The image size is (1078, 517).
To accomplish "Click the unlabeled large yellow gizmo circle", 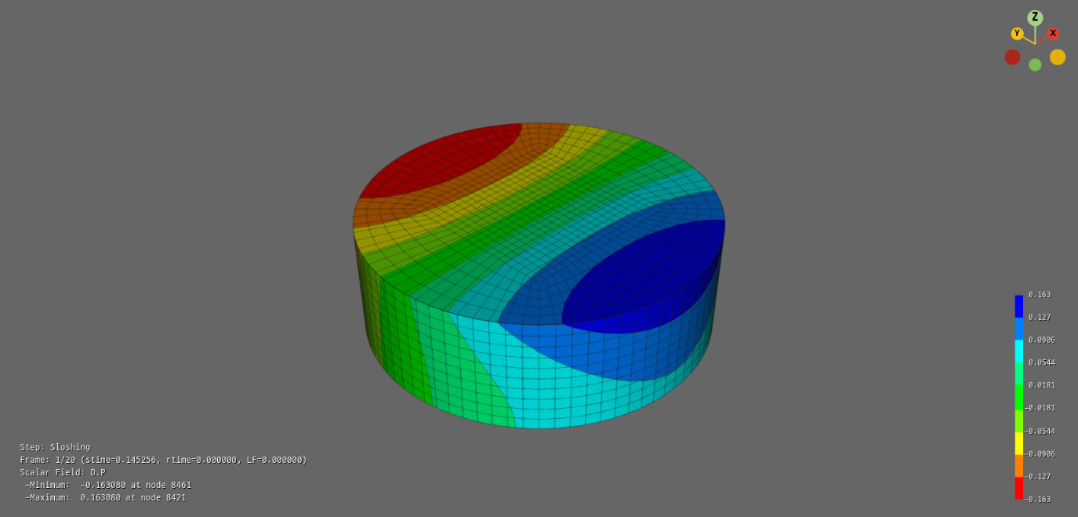I will tap(1058, 57).
